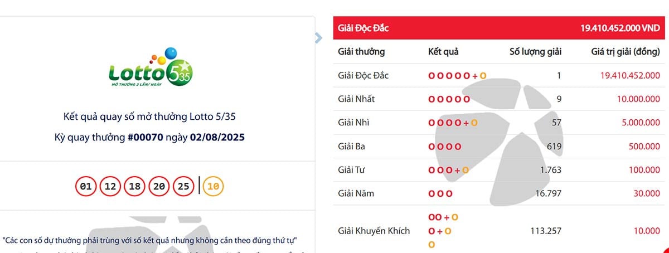Click the small chevron arrow between panels
Image resolution: width=669 pixels, height=253 pixels.
pyautogui.click(x=318, y=38)
